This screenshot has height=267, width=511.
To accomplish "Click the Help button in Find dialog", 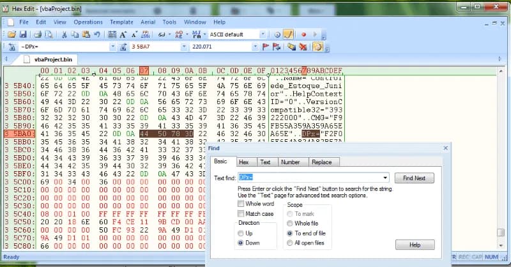I will [415, 245].
